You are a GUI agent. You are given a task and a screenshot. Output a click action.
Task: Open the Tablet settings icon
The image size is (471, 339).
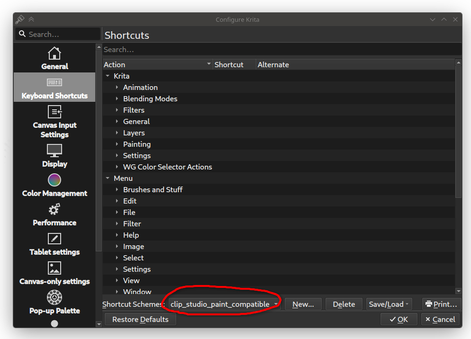point(54,239)
